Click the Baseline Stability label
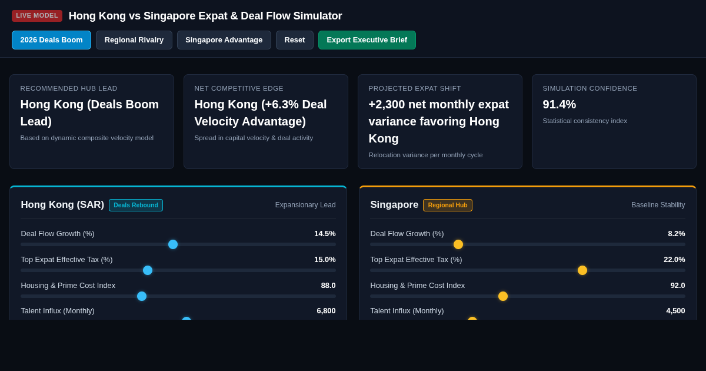Screen dimensions: 706x371 pos(658,205)
